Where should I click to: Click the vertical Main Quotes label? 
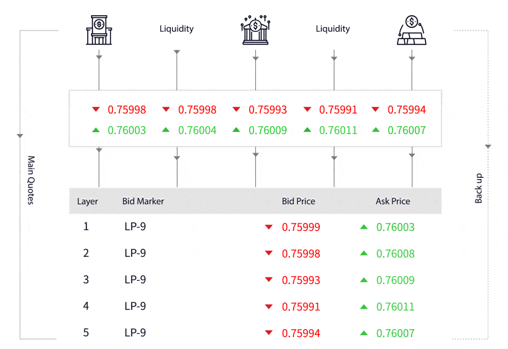tap(31, 180)
